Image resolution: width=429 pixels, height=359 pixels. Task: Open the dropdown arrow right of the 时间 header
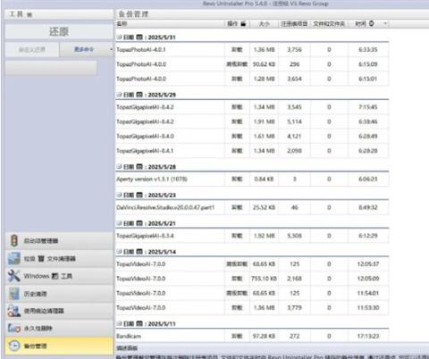[385, 23]
